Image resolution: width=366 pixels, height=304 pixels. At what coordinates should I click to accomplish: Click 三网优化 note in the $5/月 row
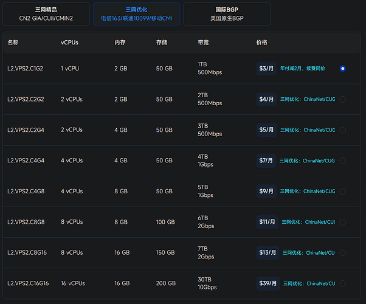308,130
